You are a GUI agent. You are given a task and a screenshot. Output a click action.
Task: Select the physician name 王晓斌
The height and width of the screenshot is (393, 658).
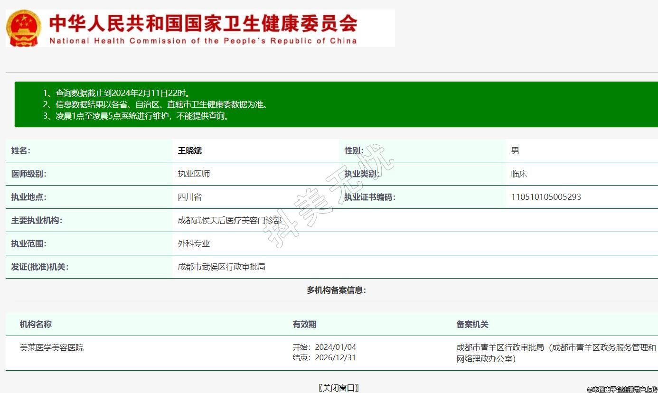(x=190, y=151)
